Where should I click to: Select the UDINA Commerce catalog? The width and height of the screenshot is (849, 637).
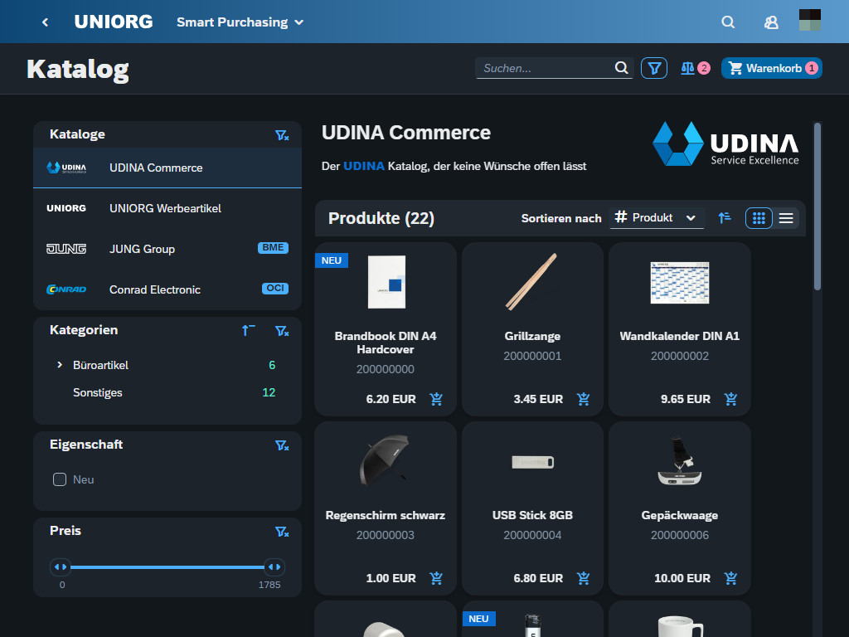click(x=167, y=168)
